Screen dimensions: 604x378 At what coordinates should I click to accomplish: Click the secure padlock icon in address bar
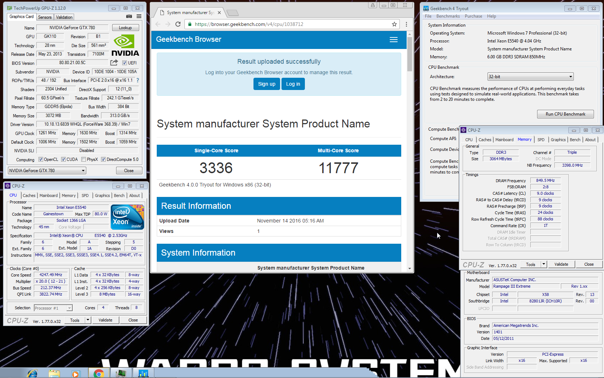click(x=190, y=24)
